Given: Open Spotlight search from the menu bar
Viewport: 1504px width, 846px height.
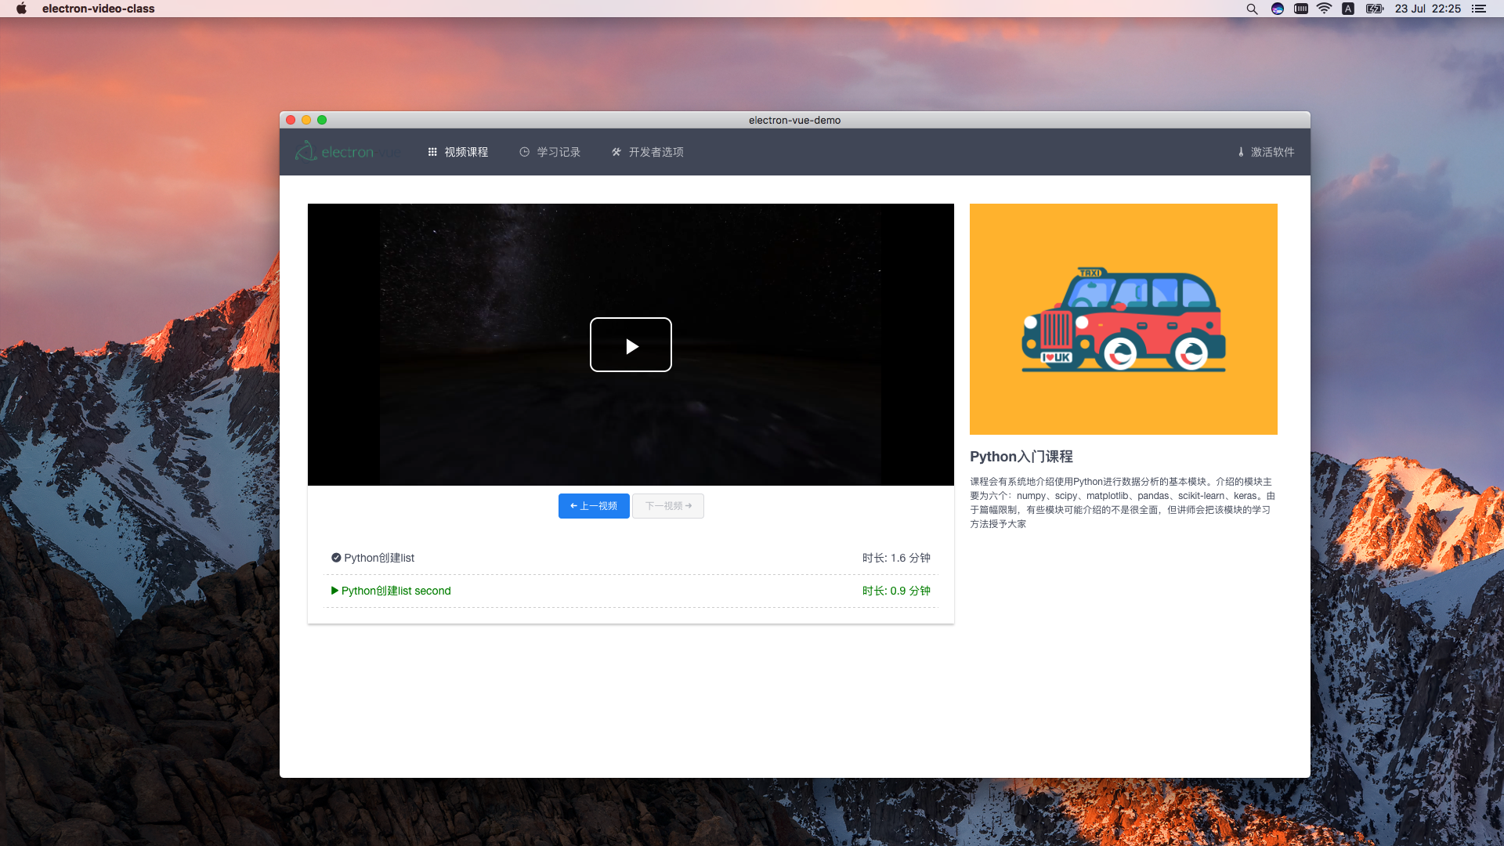Looking at the screenshot, I should (1253, 9).
